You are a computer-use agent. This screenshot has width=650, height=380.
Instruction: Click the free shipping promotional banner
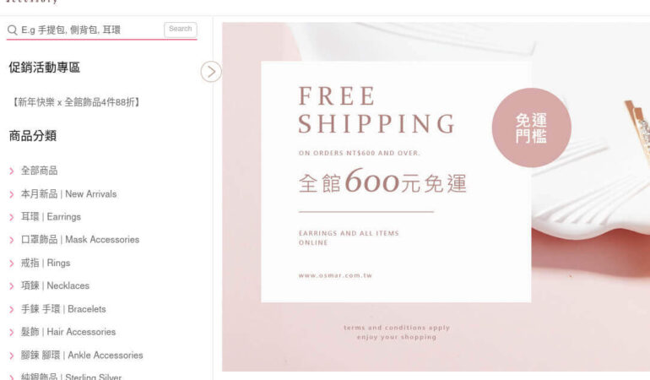[x=436, y=197]
